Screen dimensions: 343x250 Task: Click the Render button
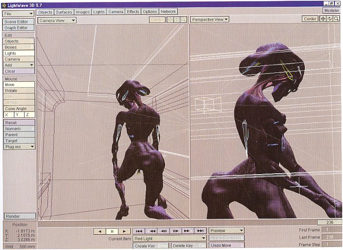point(19,216)
